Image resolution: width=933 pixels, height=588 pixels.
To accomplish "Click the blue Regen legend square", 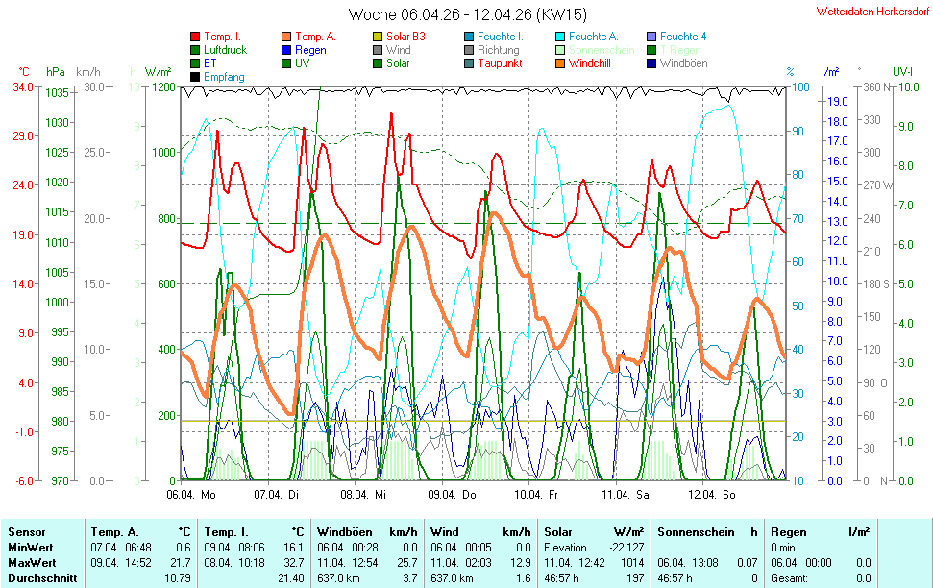I will [x=286, y=50].
